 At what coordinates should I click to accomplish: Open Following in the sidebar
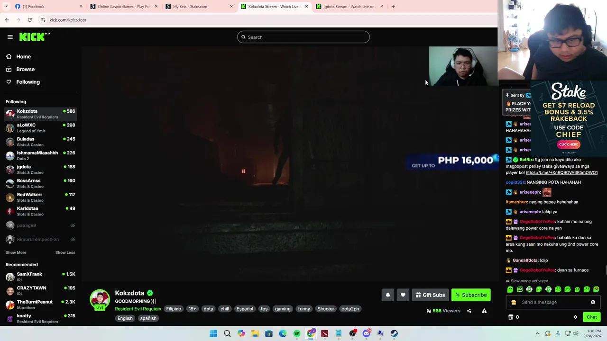click(28, 82)
